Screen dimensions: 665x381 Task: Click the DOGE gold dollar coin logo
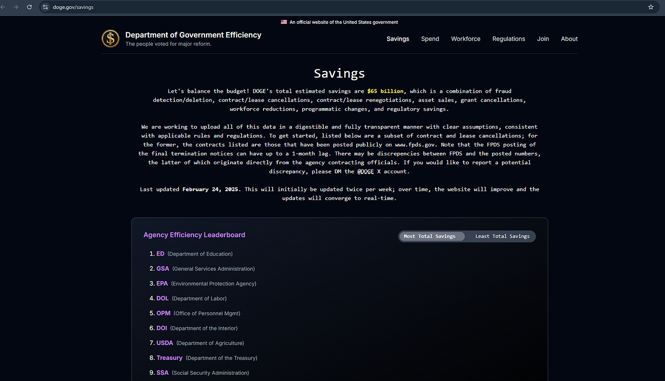(111, 38)
